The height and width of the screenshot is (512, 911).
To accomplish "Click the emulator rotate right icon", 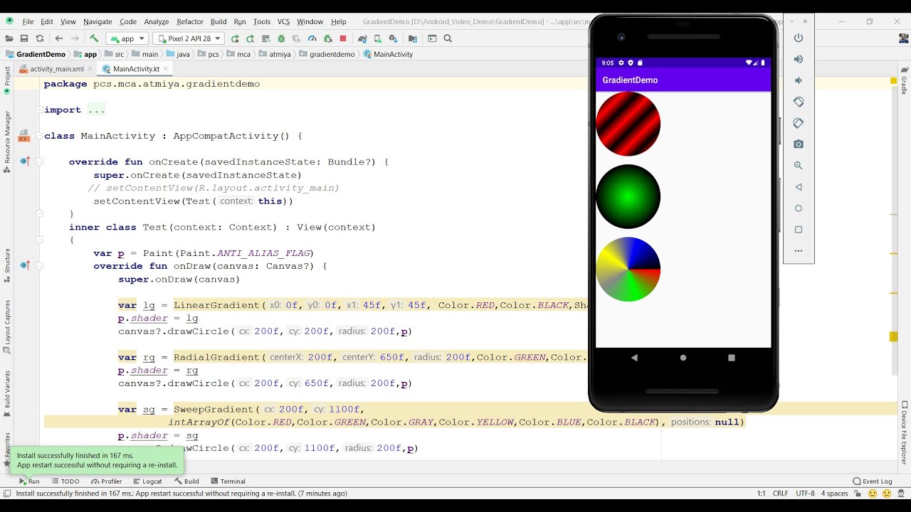I will pyautogui.click(x=799, y=123).
